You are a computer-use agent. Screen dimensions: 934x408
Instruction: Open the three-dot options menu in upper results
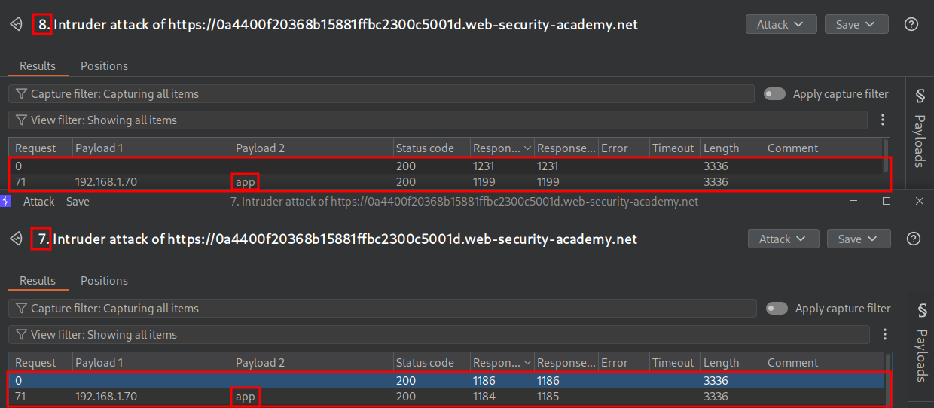tap(883, 120)
